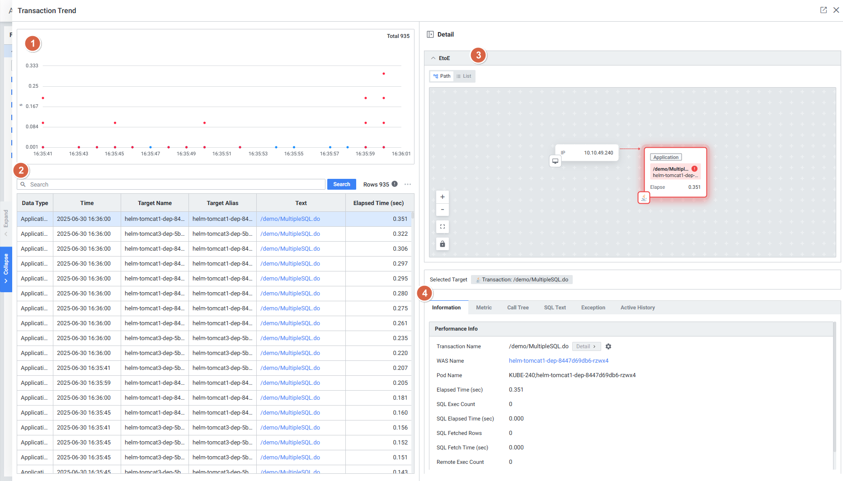
Task: Click the blue Search button
Action: click(341, 184)
